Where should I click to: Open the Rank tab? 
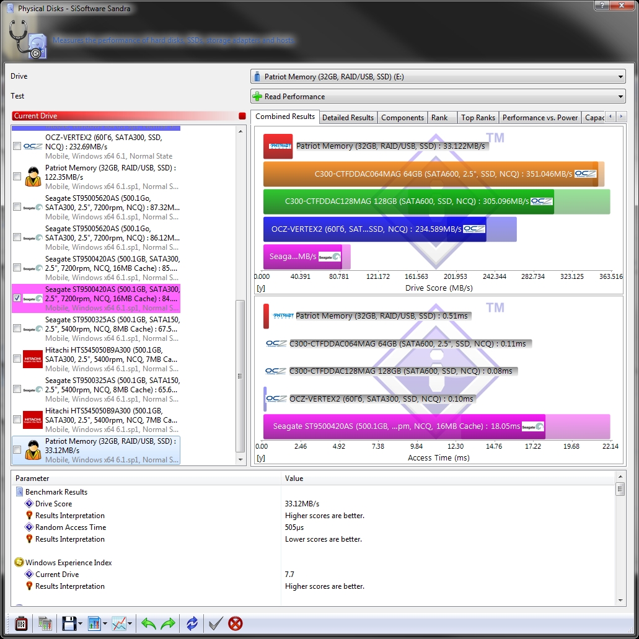pyautogui.click(x=442, y=118)
